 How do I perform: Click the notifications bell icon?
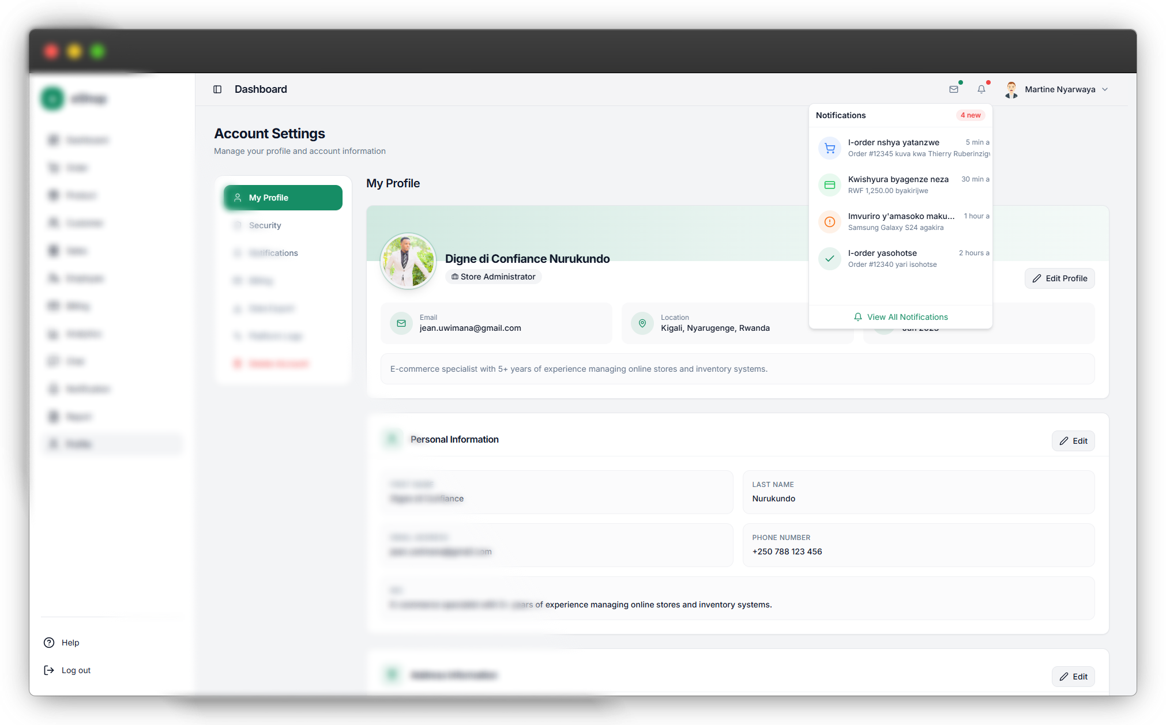tap(981, 89)
